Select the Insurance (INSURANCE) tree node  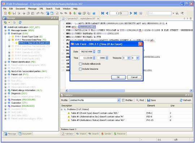(23, 106)
